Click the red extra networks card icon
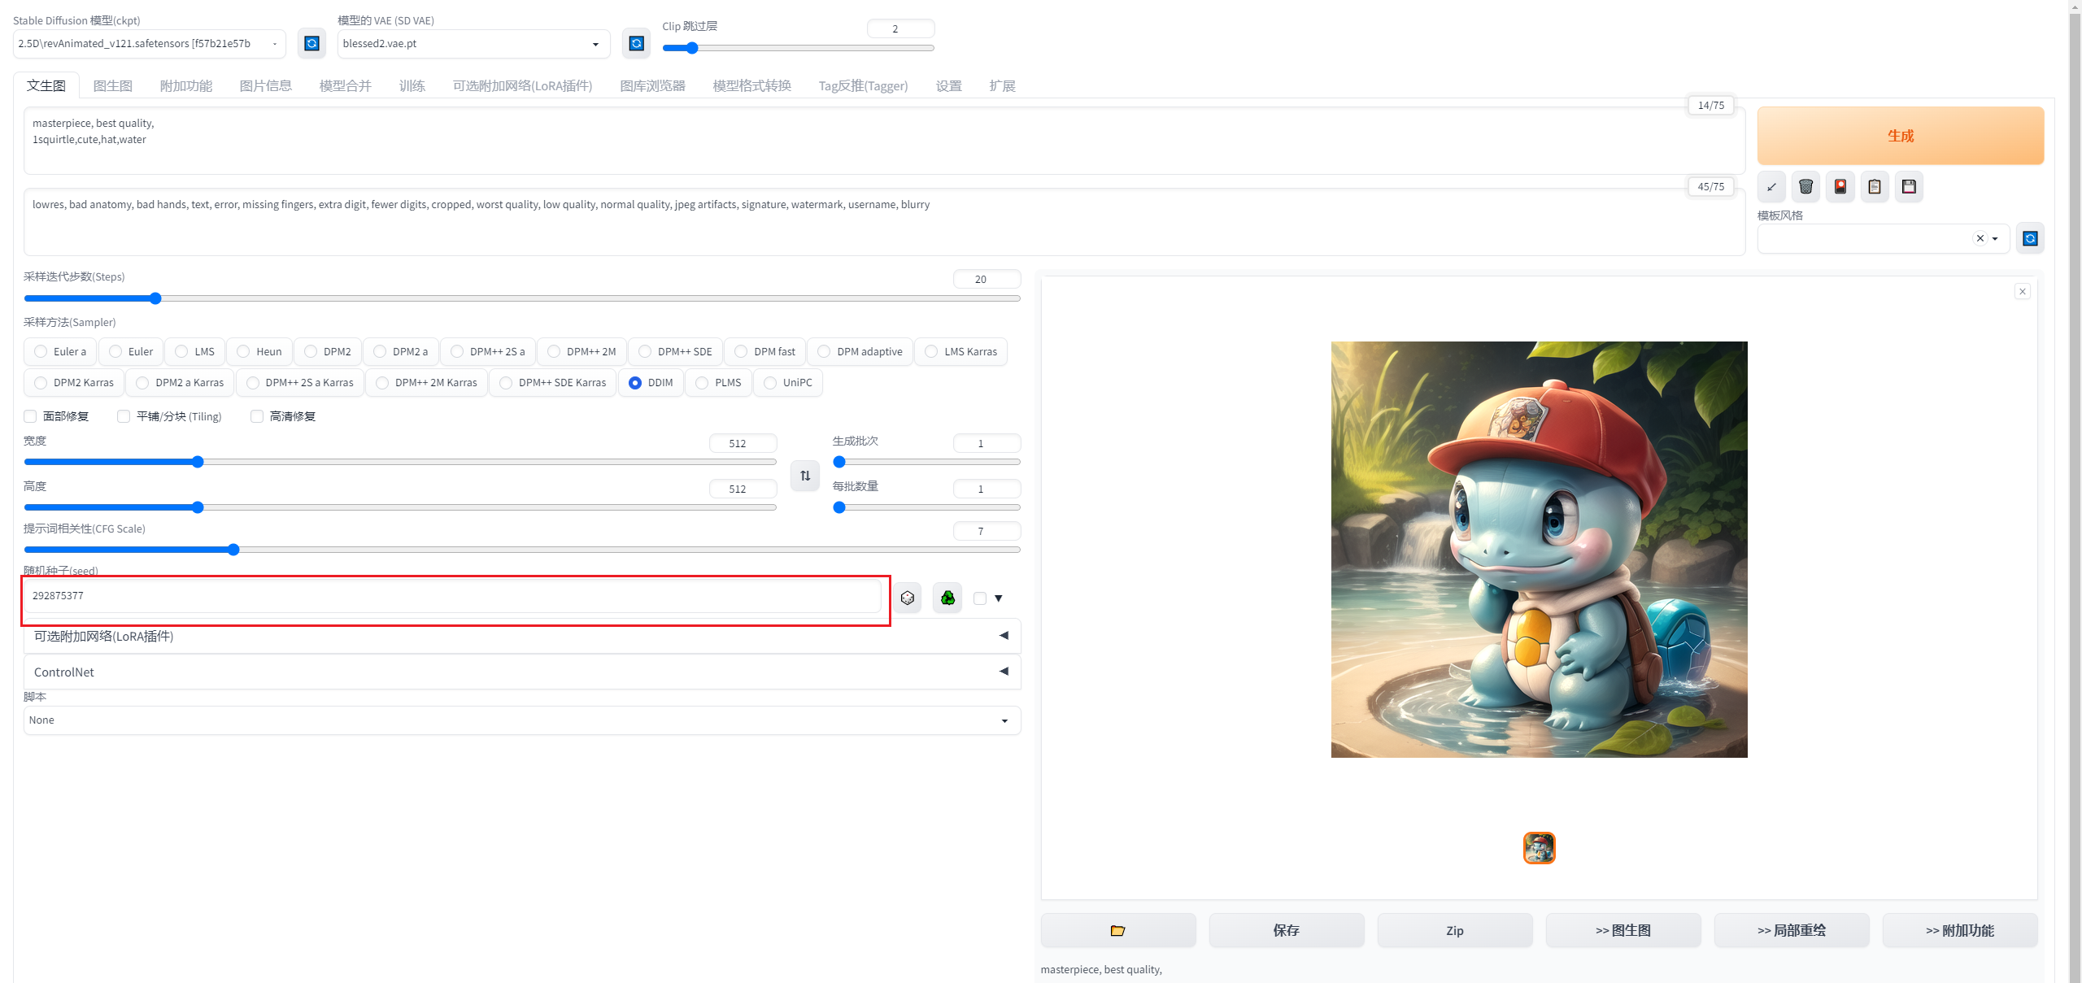Image resolution: width=2082 pixels, height=983 pixels. 1840,187
